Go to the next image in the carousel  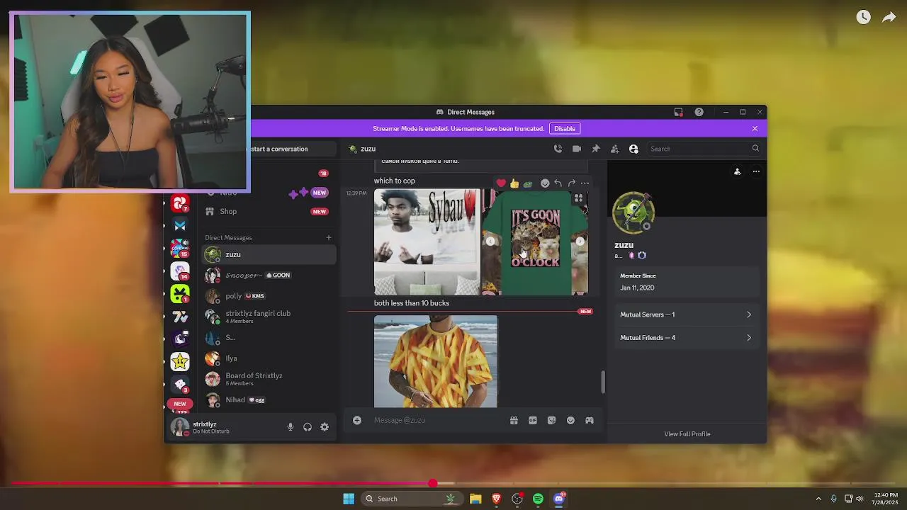click(580, 242)
